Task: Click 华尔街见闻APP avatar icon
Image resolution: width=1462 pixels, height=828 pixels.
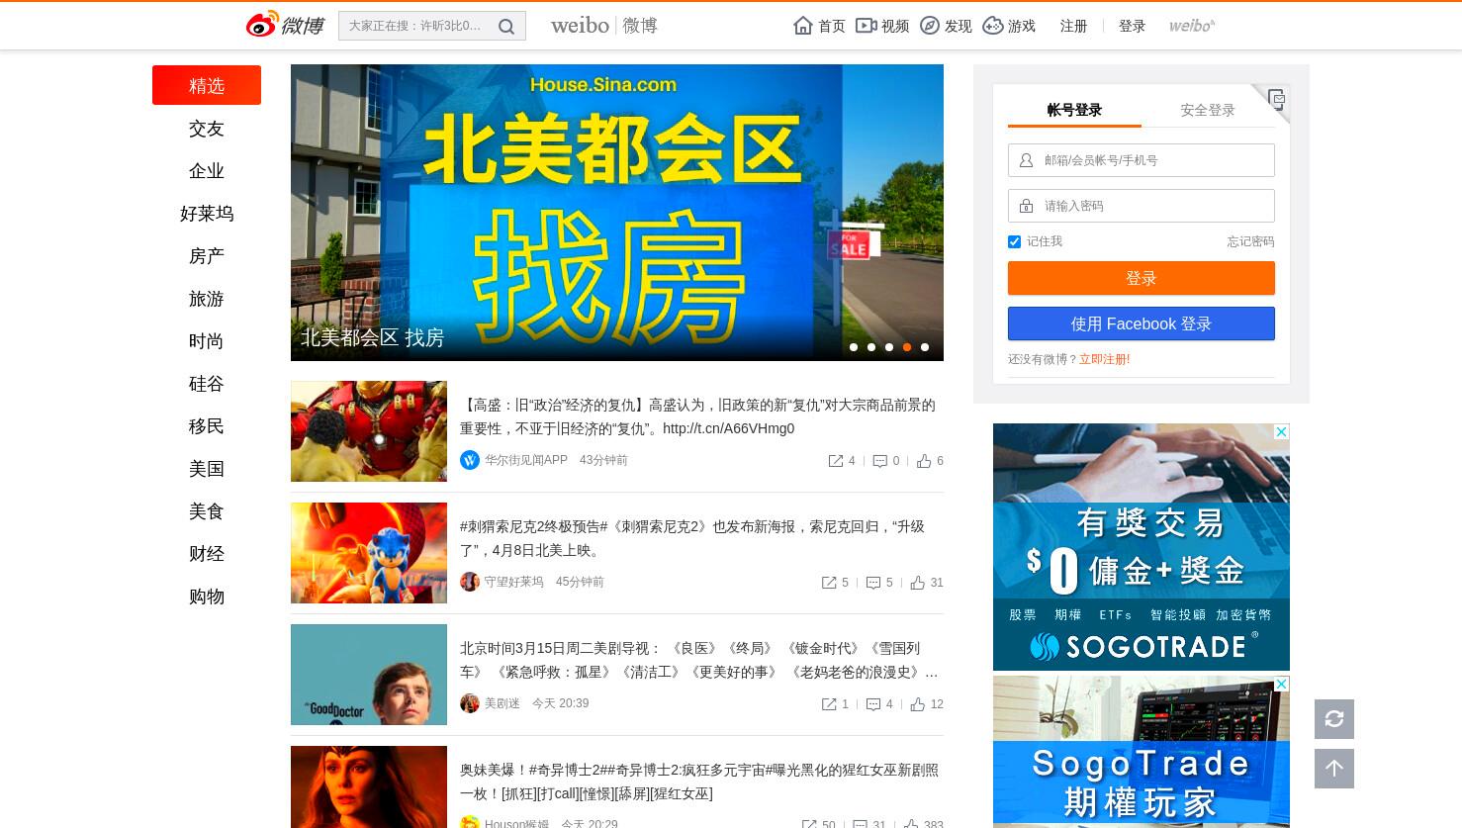Action: point(470,460)
